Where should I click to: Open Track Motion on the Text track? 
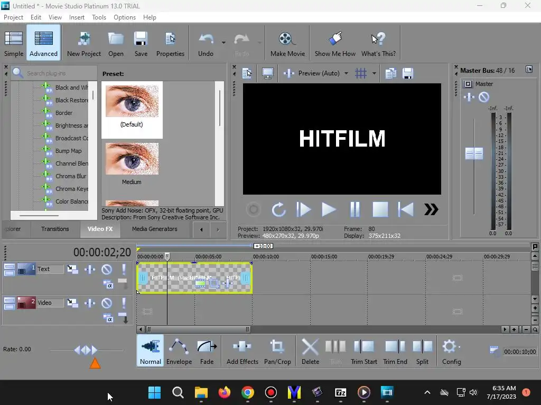72,269
